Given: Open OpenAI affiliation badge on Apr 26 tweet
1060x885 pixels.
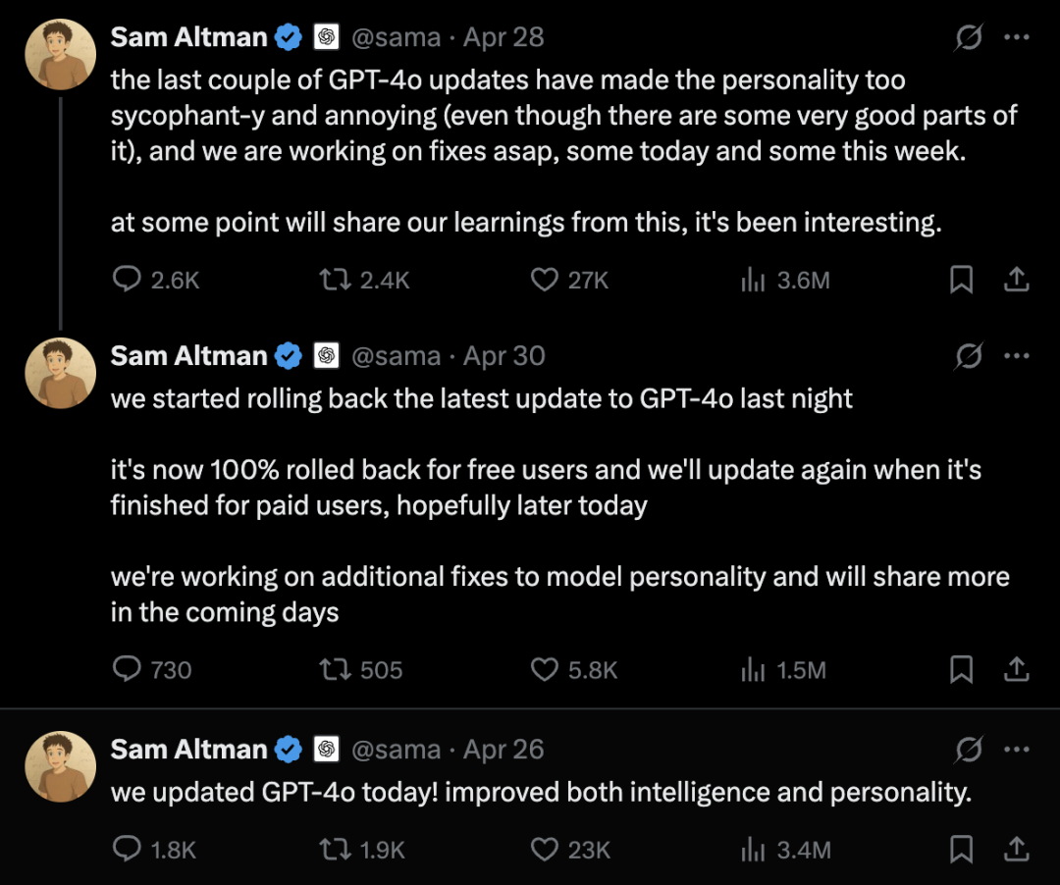Looking at the screenshot, I should [327, 750].
